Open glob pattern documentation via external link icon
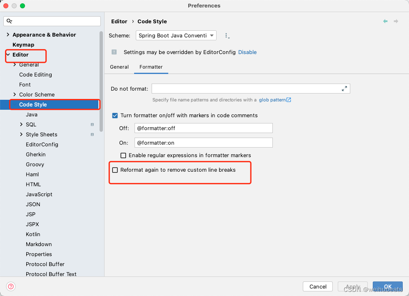The height and width of the screenshot is (296, 409). (x=289, y=100)
